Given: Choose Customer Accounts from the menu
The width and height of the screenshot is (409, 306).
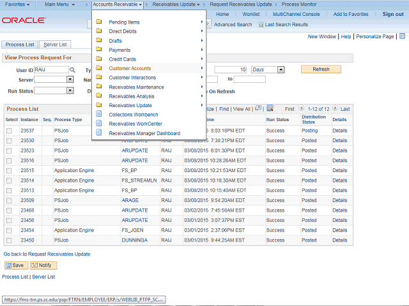Looking at the screenshot, I should (130, 68).
